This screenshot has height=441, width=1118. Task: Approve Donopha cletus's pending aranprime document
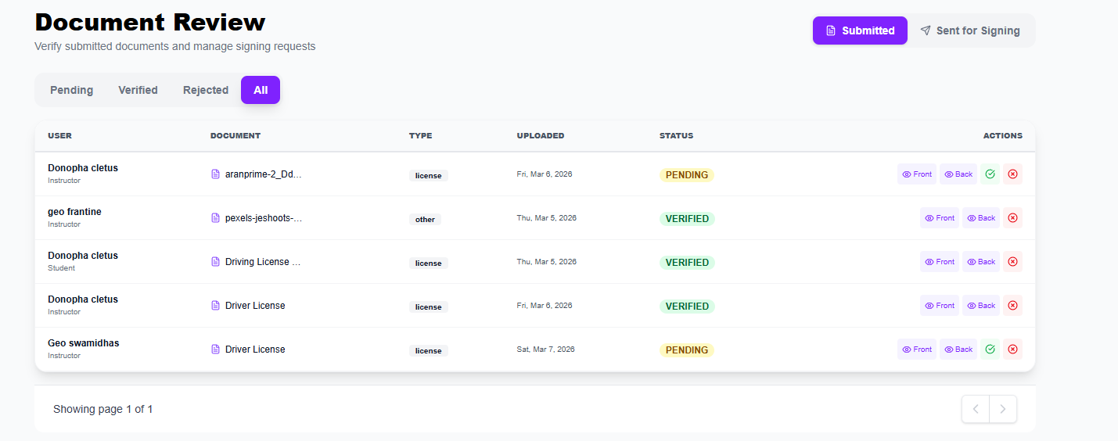coord(990,174)
